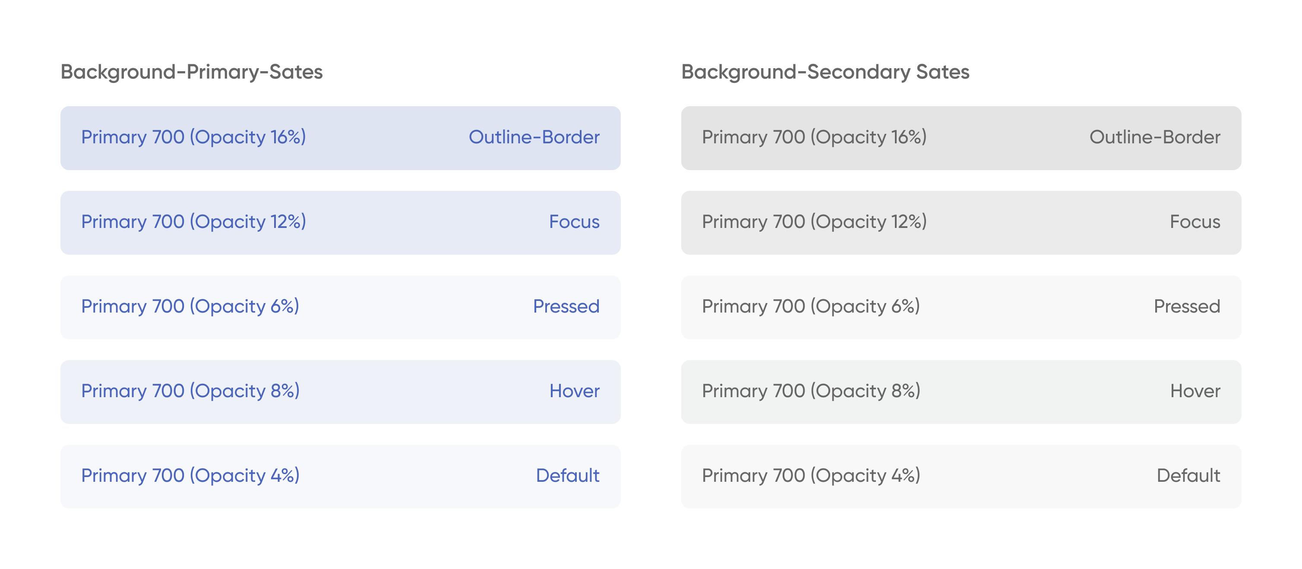Click the gray 'Outline-Border' text label
1302x569 pixels.
click(1154, 137)
